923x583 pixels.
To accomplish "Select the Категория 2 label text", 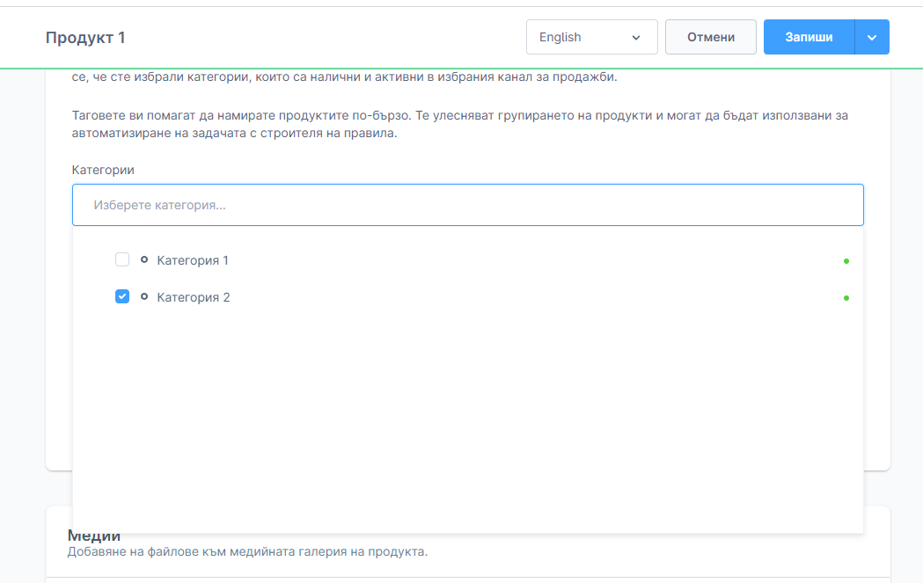I will 194,297.
